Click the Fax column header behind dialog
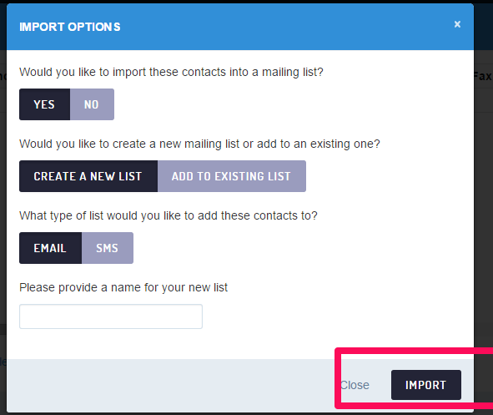This screenshot has height=415, width=493. (x=483, y=76)
